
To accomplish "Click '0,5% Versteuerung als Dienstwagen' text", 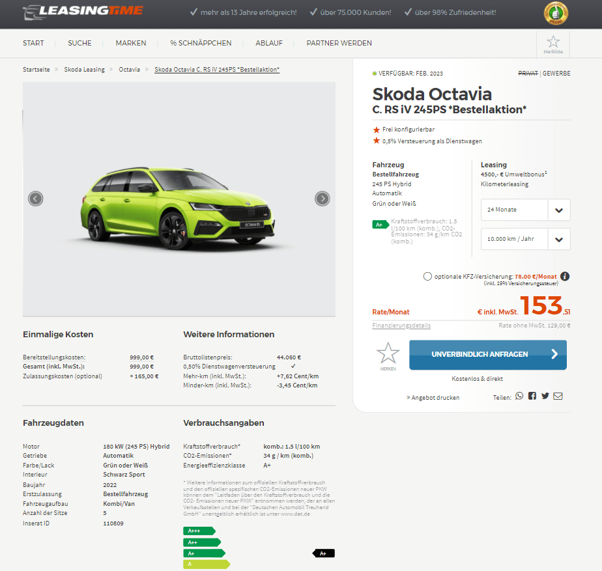I will pos(432,141).
